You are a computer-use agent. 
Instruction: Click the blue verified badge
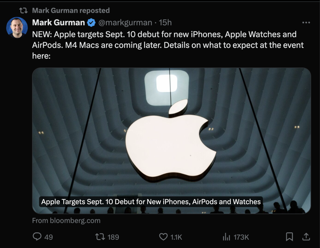pos(92,22)
